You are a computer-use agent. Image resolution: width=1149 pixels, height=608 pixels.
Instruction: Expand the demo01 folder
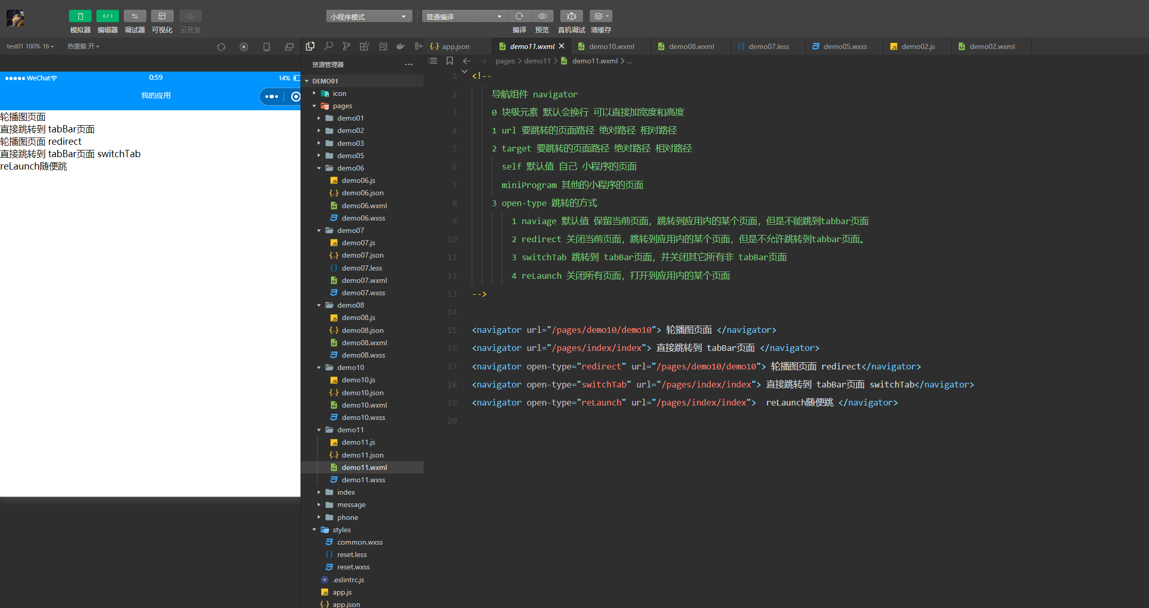pos(319,118)
